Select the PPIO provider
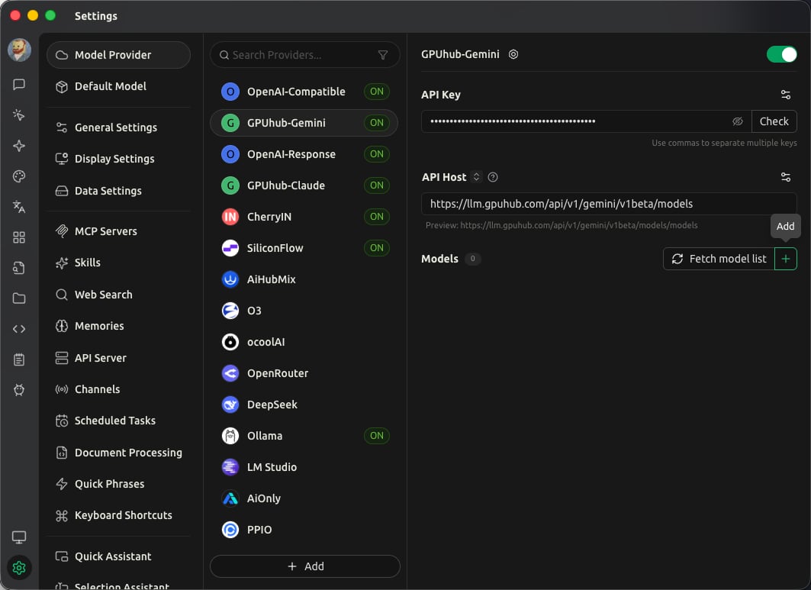 tap(304, 530)
